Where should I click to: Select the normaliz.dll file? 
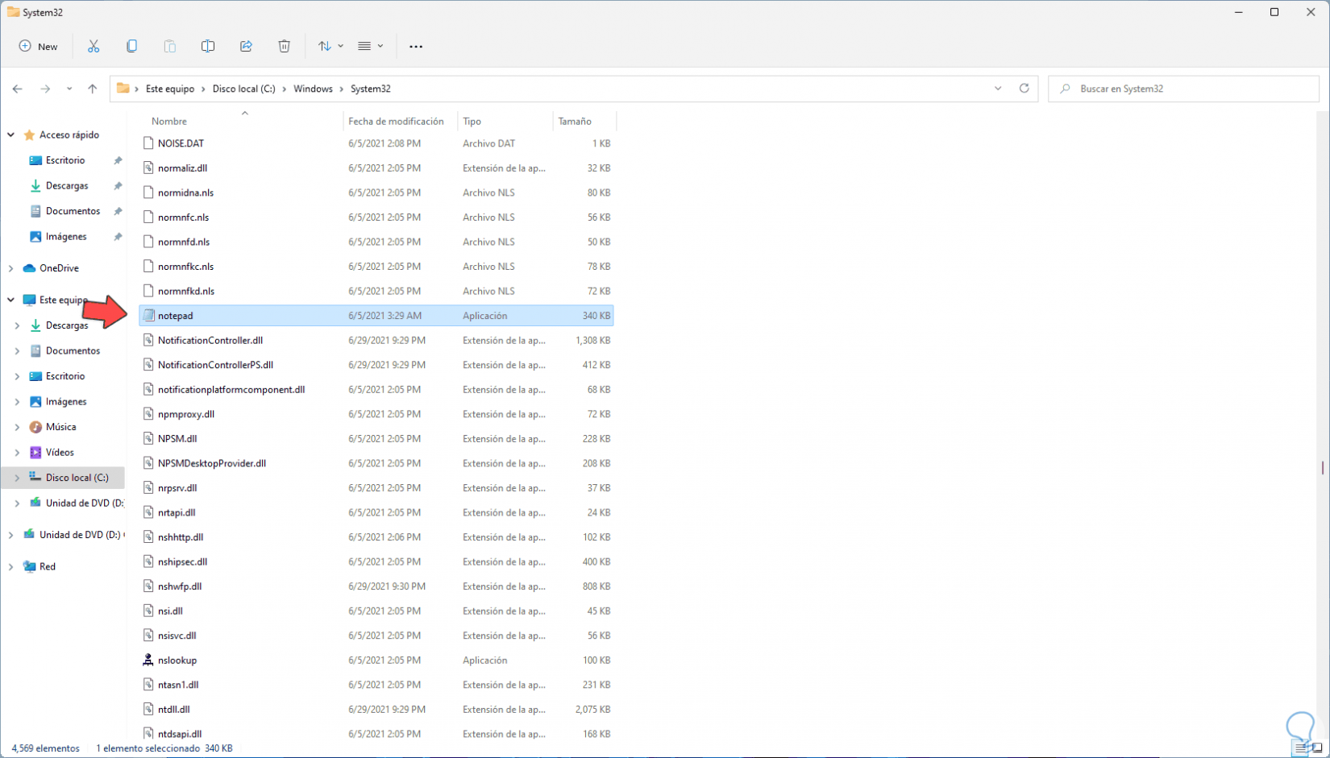point(376,168)
